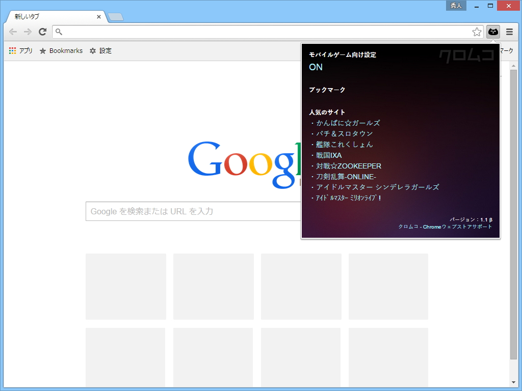
Task: Click the page reload icon
Action: click(42, 32)
